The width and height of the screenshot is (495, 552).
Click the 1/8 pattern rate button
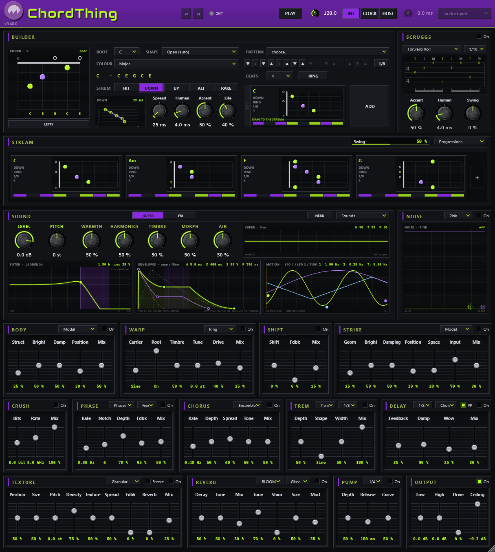pos(382,64)
